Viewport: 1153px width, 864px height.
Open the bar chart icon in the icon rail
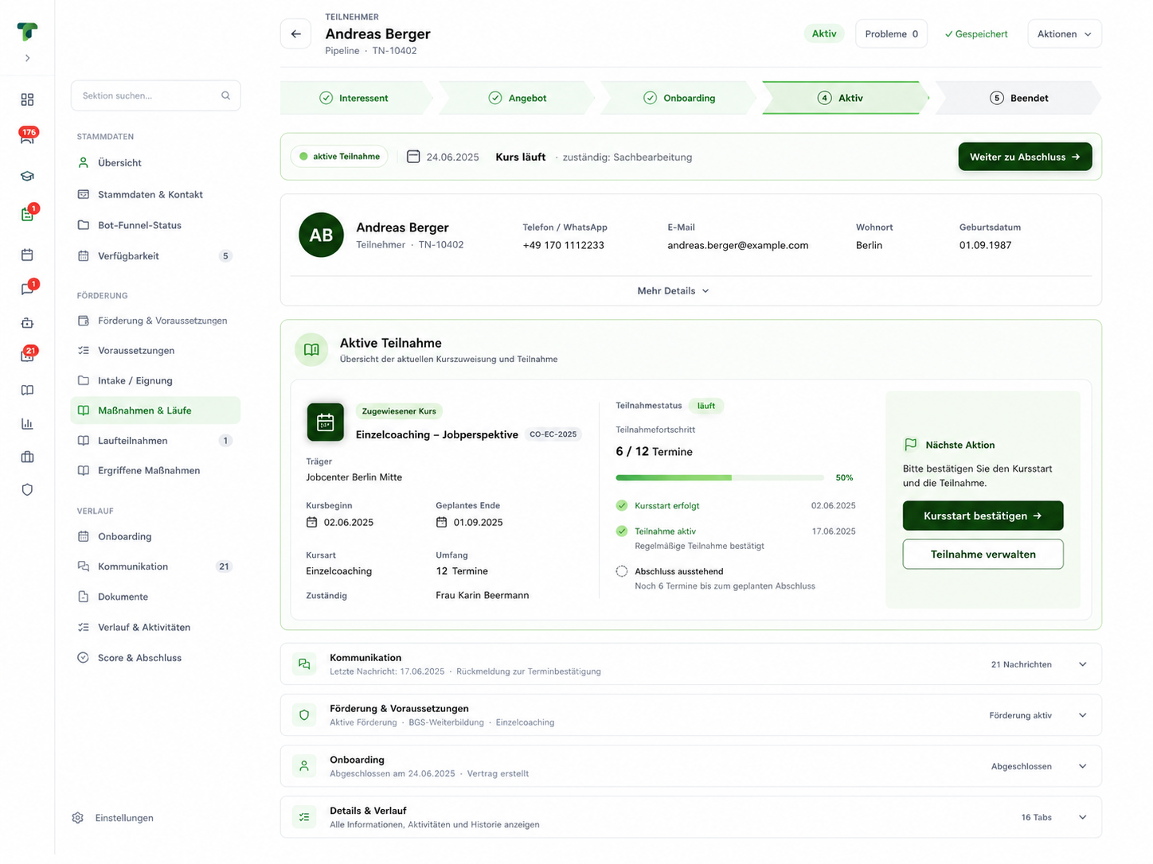coord(27,423)
